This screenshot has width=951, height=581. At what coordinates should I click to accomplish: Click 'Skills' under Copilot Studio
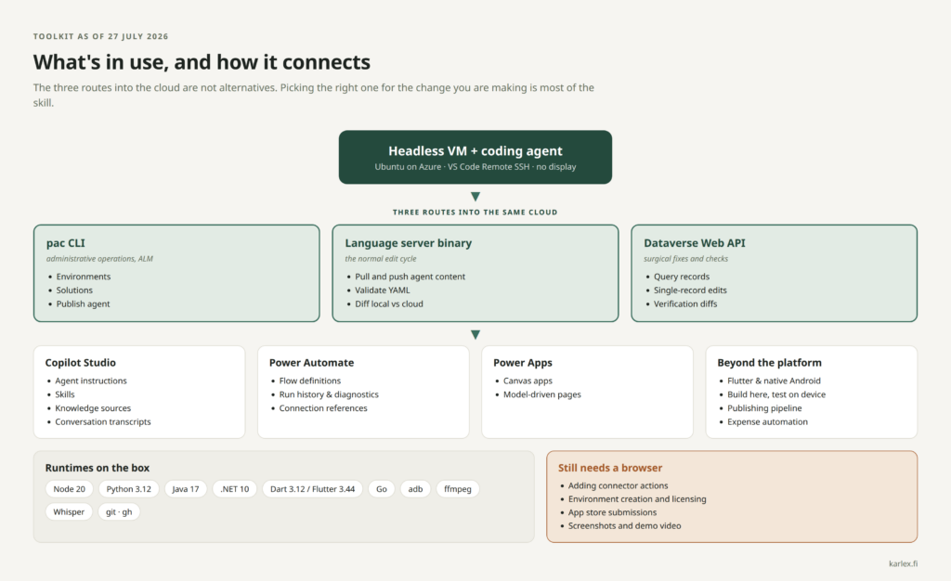tap(65, 394)
